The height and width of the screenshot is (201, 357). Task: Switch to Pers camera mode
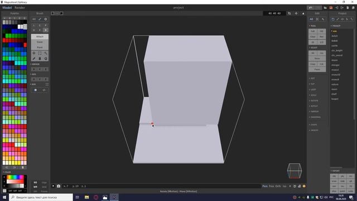(265, 186)
